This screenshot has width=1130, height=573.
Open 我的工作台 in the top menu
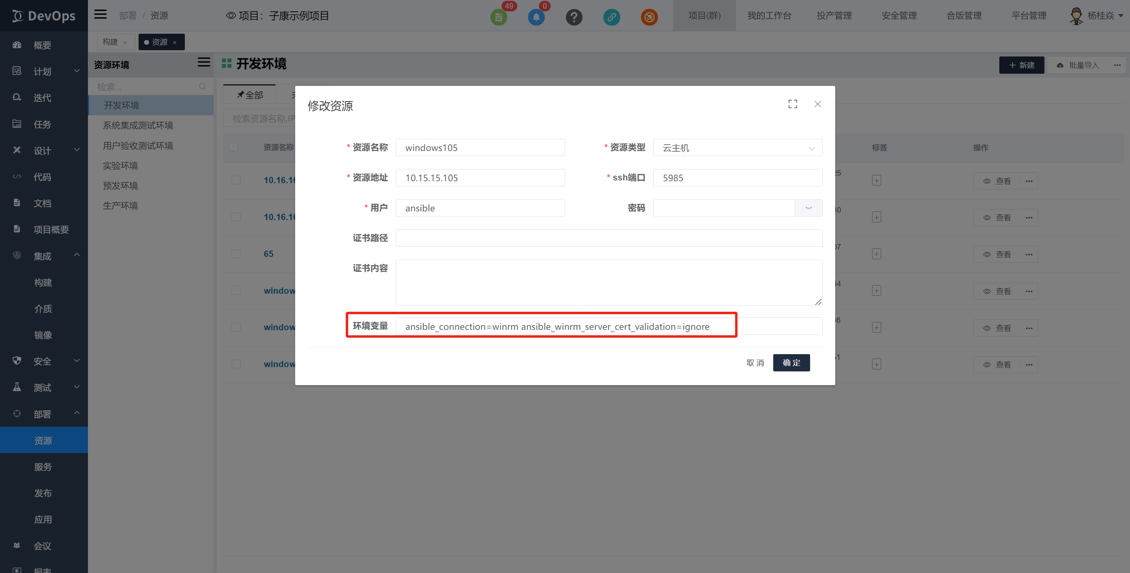click(x=769, y=16)
